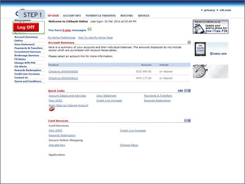Open Account Details and Activities quick link

(67, 96)
